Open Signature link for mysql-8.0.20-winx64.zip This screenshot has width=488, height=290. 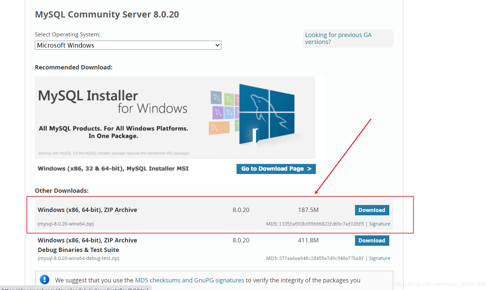pos(380,224)
